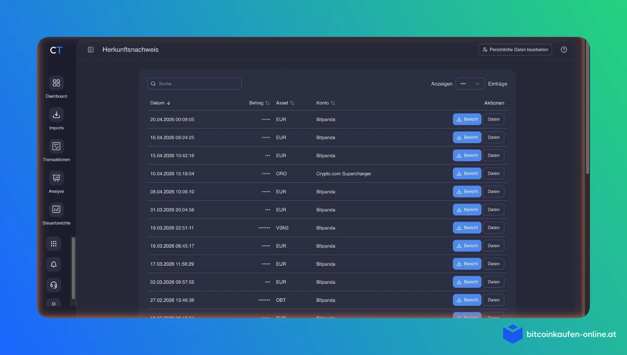Click the search magnifier icon
This screenshot has height=355, width=627.
(x=154, y=84)
